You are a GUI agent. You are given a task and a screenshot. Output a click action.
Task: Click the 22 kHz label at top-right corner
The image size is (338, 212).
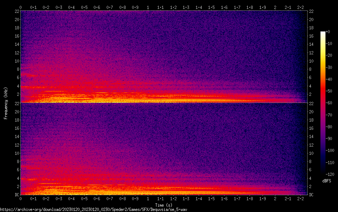coord(312,11)
